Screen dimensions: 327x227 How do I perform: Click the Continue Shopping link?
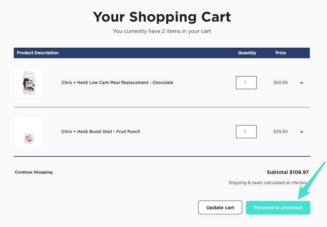point(34,172)
